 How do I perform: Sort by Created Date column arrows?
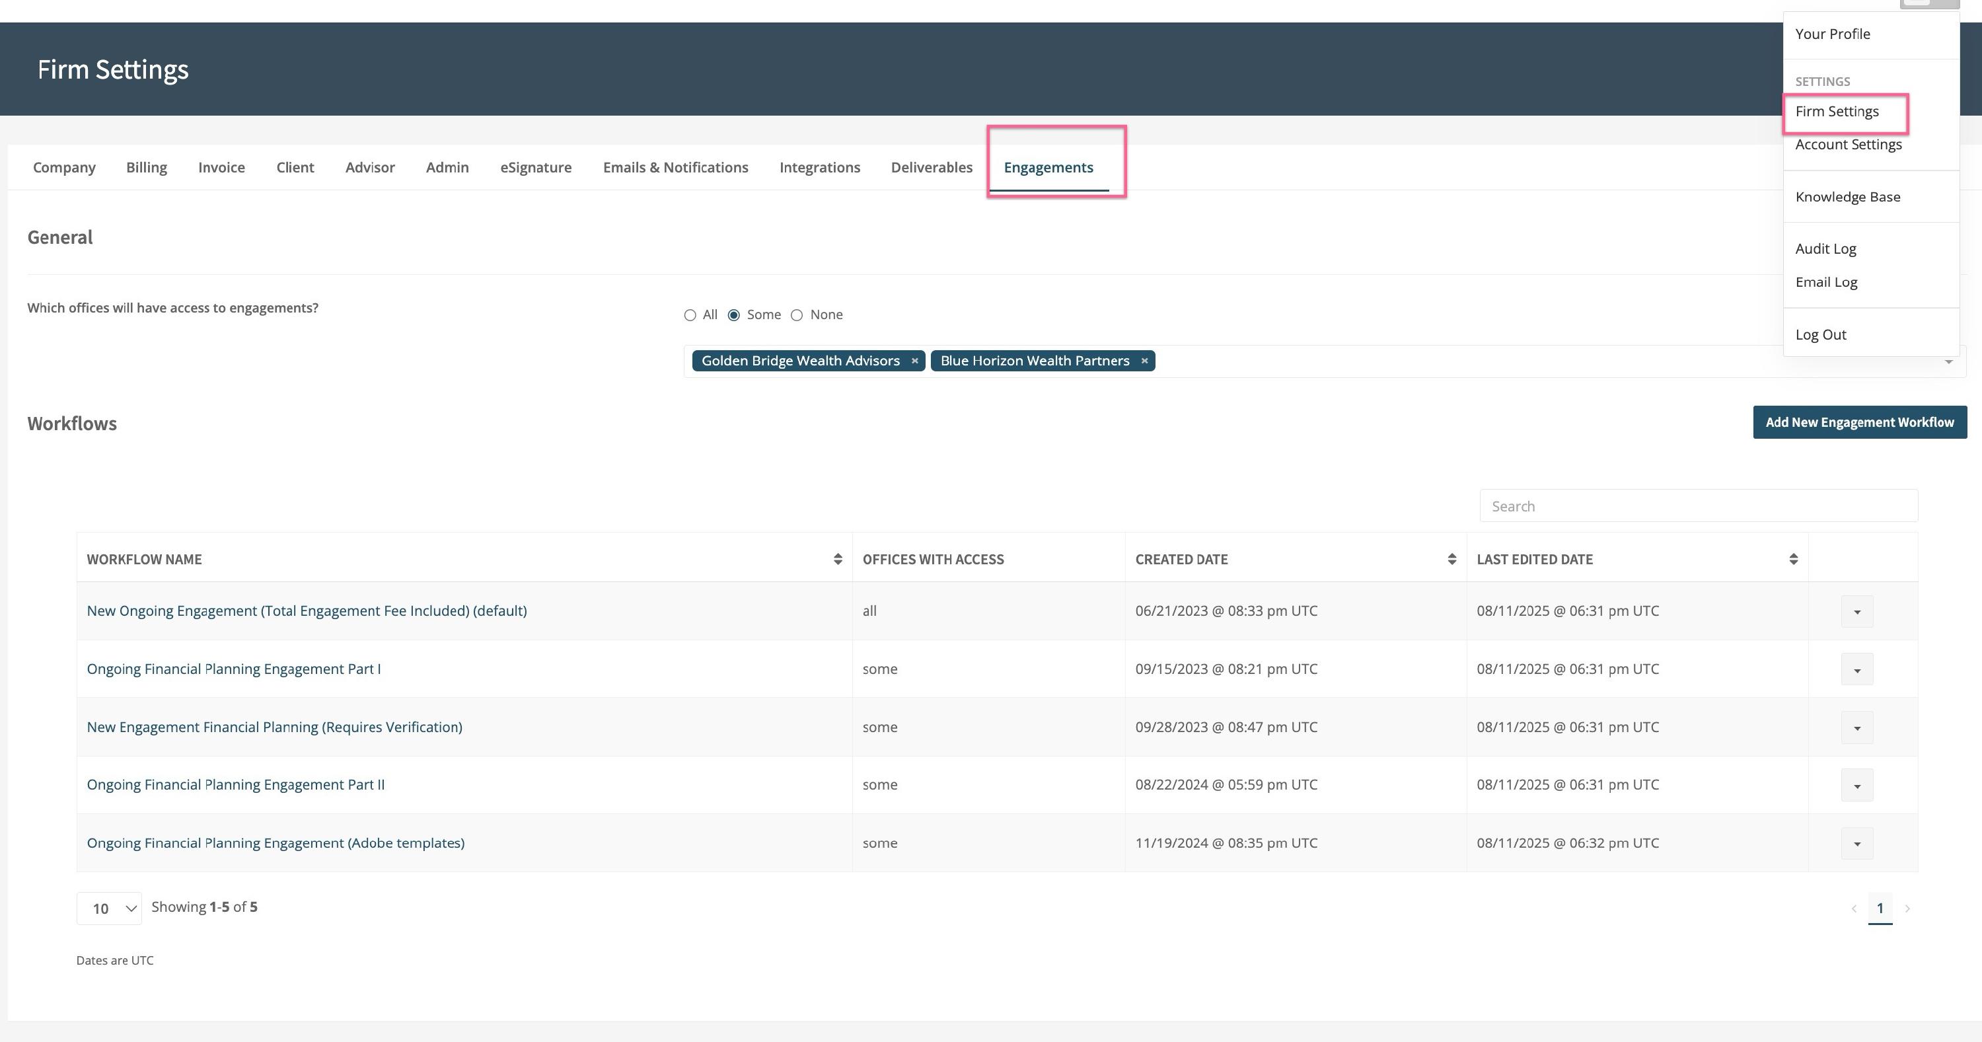point(1451,560)
